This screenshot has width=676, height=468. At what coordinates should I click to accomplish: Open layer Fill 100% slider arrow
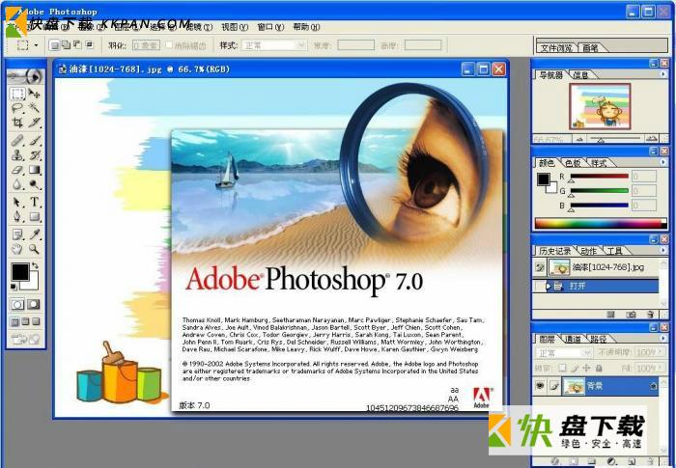(x=660, y=368)
